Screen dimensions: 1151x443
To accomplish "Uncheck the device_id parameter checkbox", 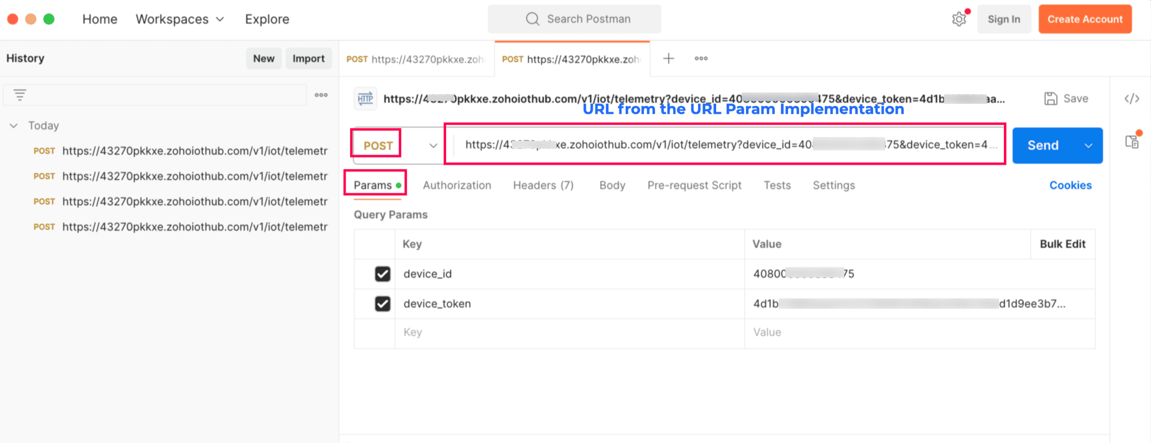I will click(x=382, y=274).
